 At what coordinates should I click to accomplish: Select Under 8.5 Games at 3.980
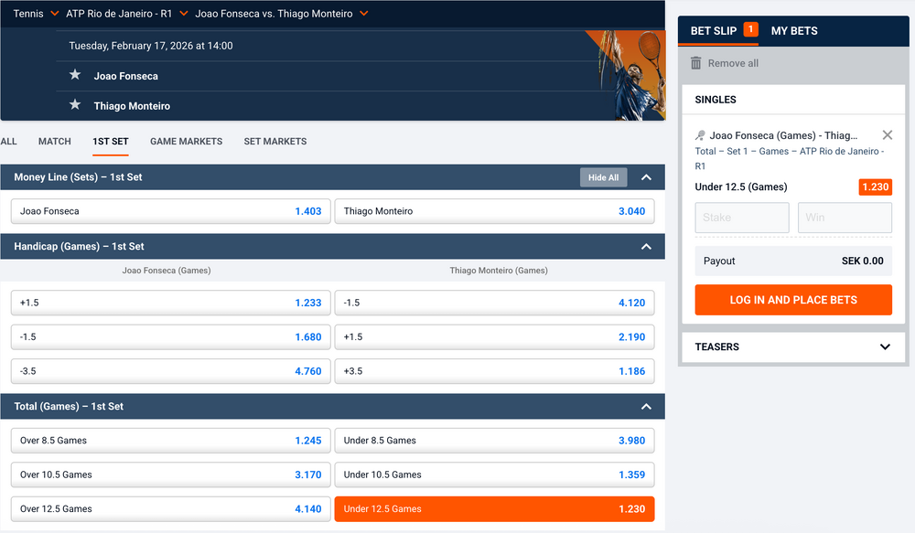494,441
